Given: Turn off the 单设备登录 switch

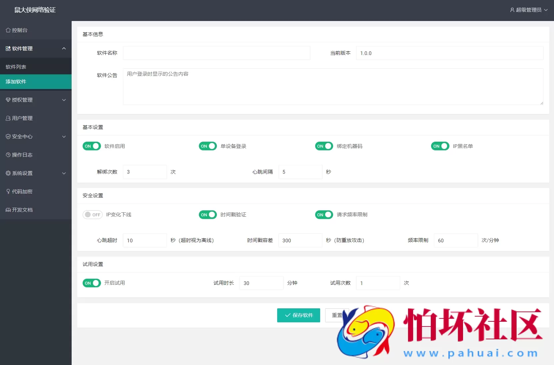Looking at the screenshot, I should click(208, 146).
